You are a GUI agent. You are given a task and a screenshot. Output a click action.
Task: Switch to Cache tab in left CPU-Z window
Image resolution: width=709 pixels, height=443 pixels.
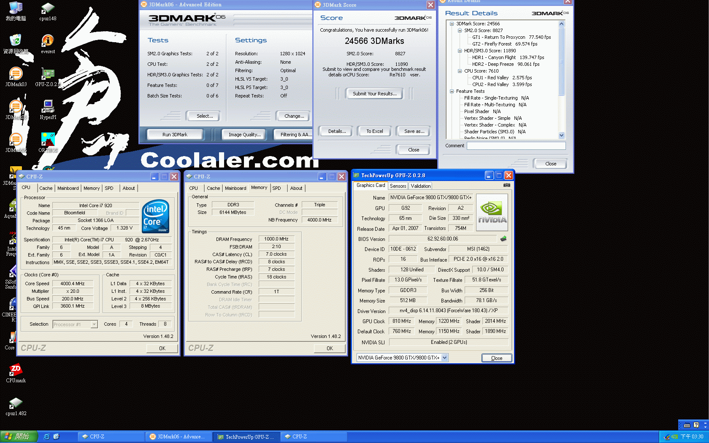(x=46, y=188)
